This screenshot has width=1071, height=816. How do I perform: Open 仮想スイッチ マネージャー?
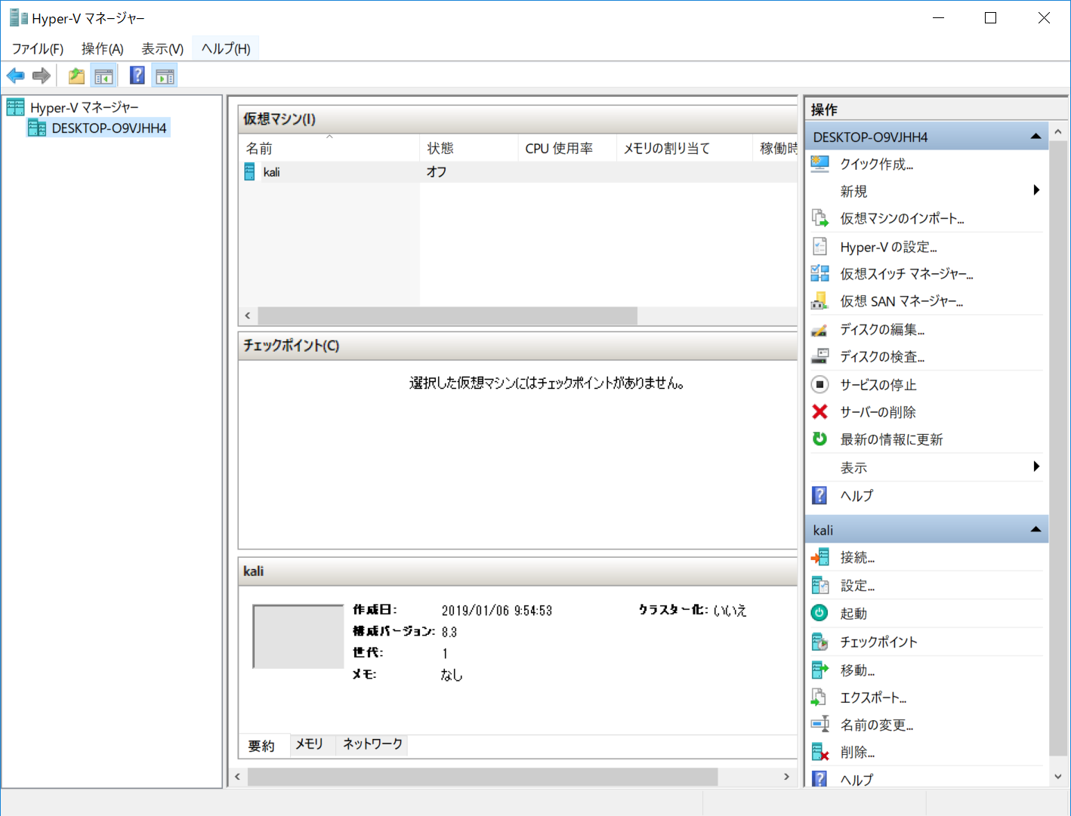pyautogui.click(x=906, y=274)
